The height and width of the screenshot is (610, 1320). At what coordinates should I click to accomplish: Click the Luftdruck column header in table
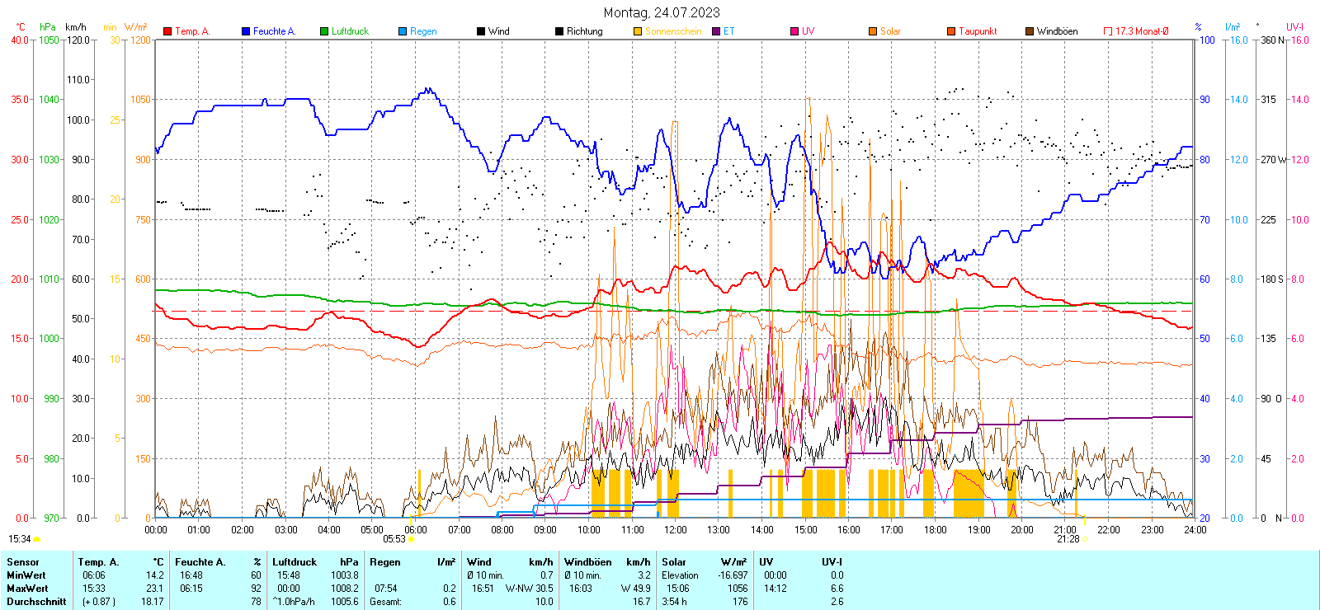click(295, 562)
